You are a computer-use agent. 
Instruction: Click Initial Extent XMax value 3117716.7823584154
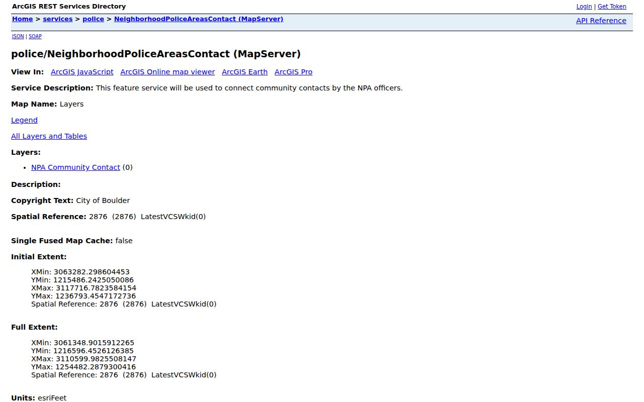(x=96, y=288)
